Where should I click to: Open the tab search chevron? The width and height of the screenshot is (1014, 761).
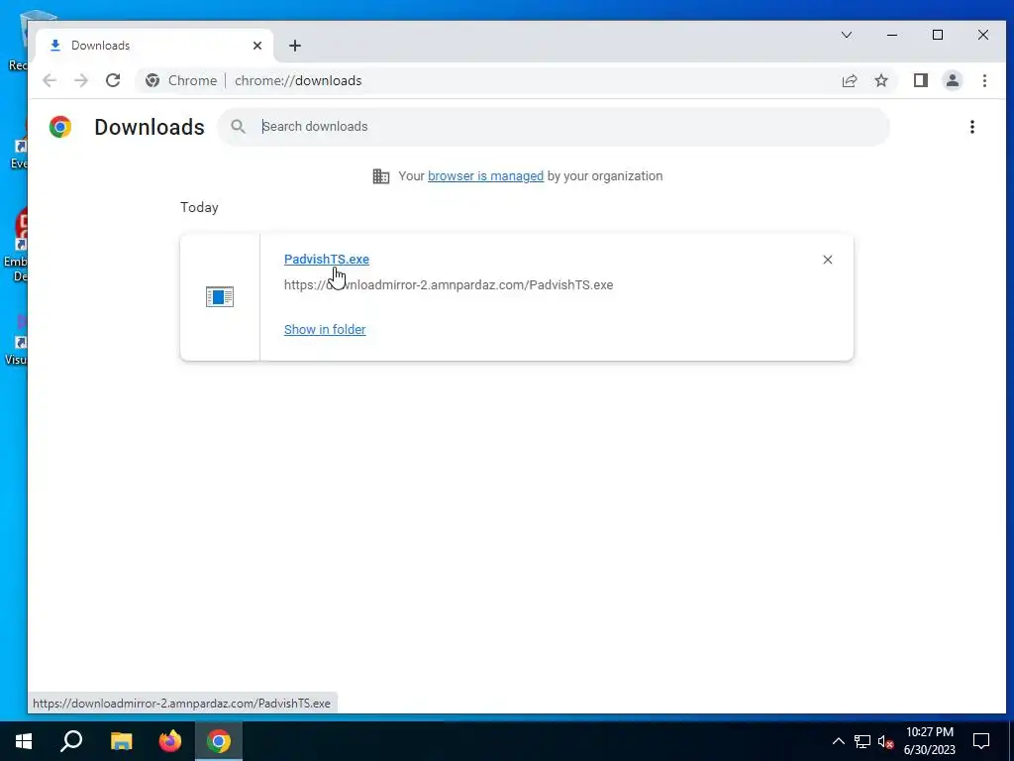point(846,35)
